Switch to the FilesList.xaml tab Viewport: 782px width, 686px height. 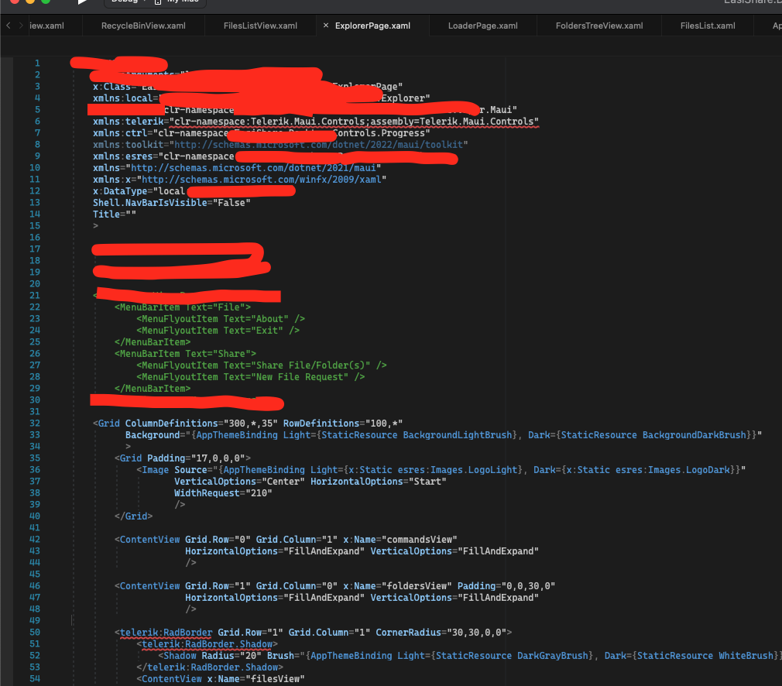pos(707,26)
